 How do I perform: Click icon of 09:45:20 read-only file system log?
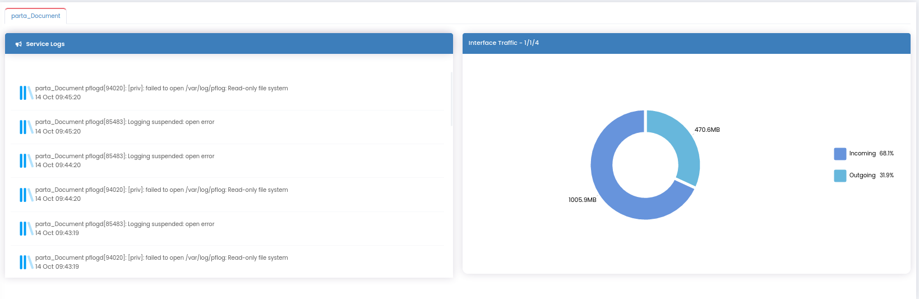pos(26,93)
